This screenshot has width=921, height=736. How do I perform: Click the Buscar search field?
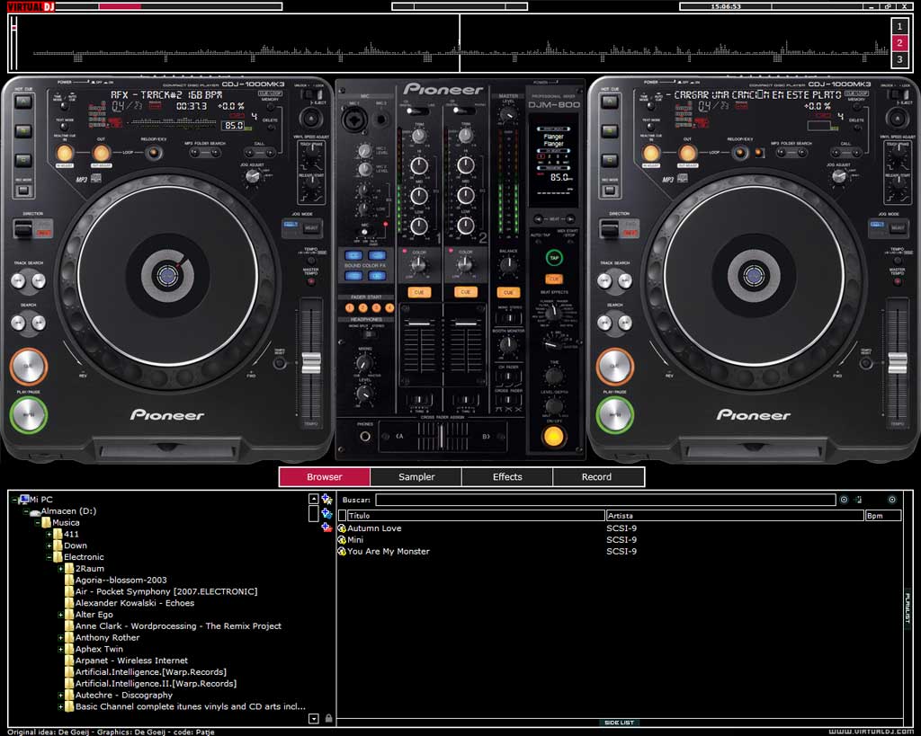click(x=605, y=500)
